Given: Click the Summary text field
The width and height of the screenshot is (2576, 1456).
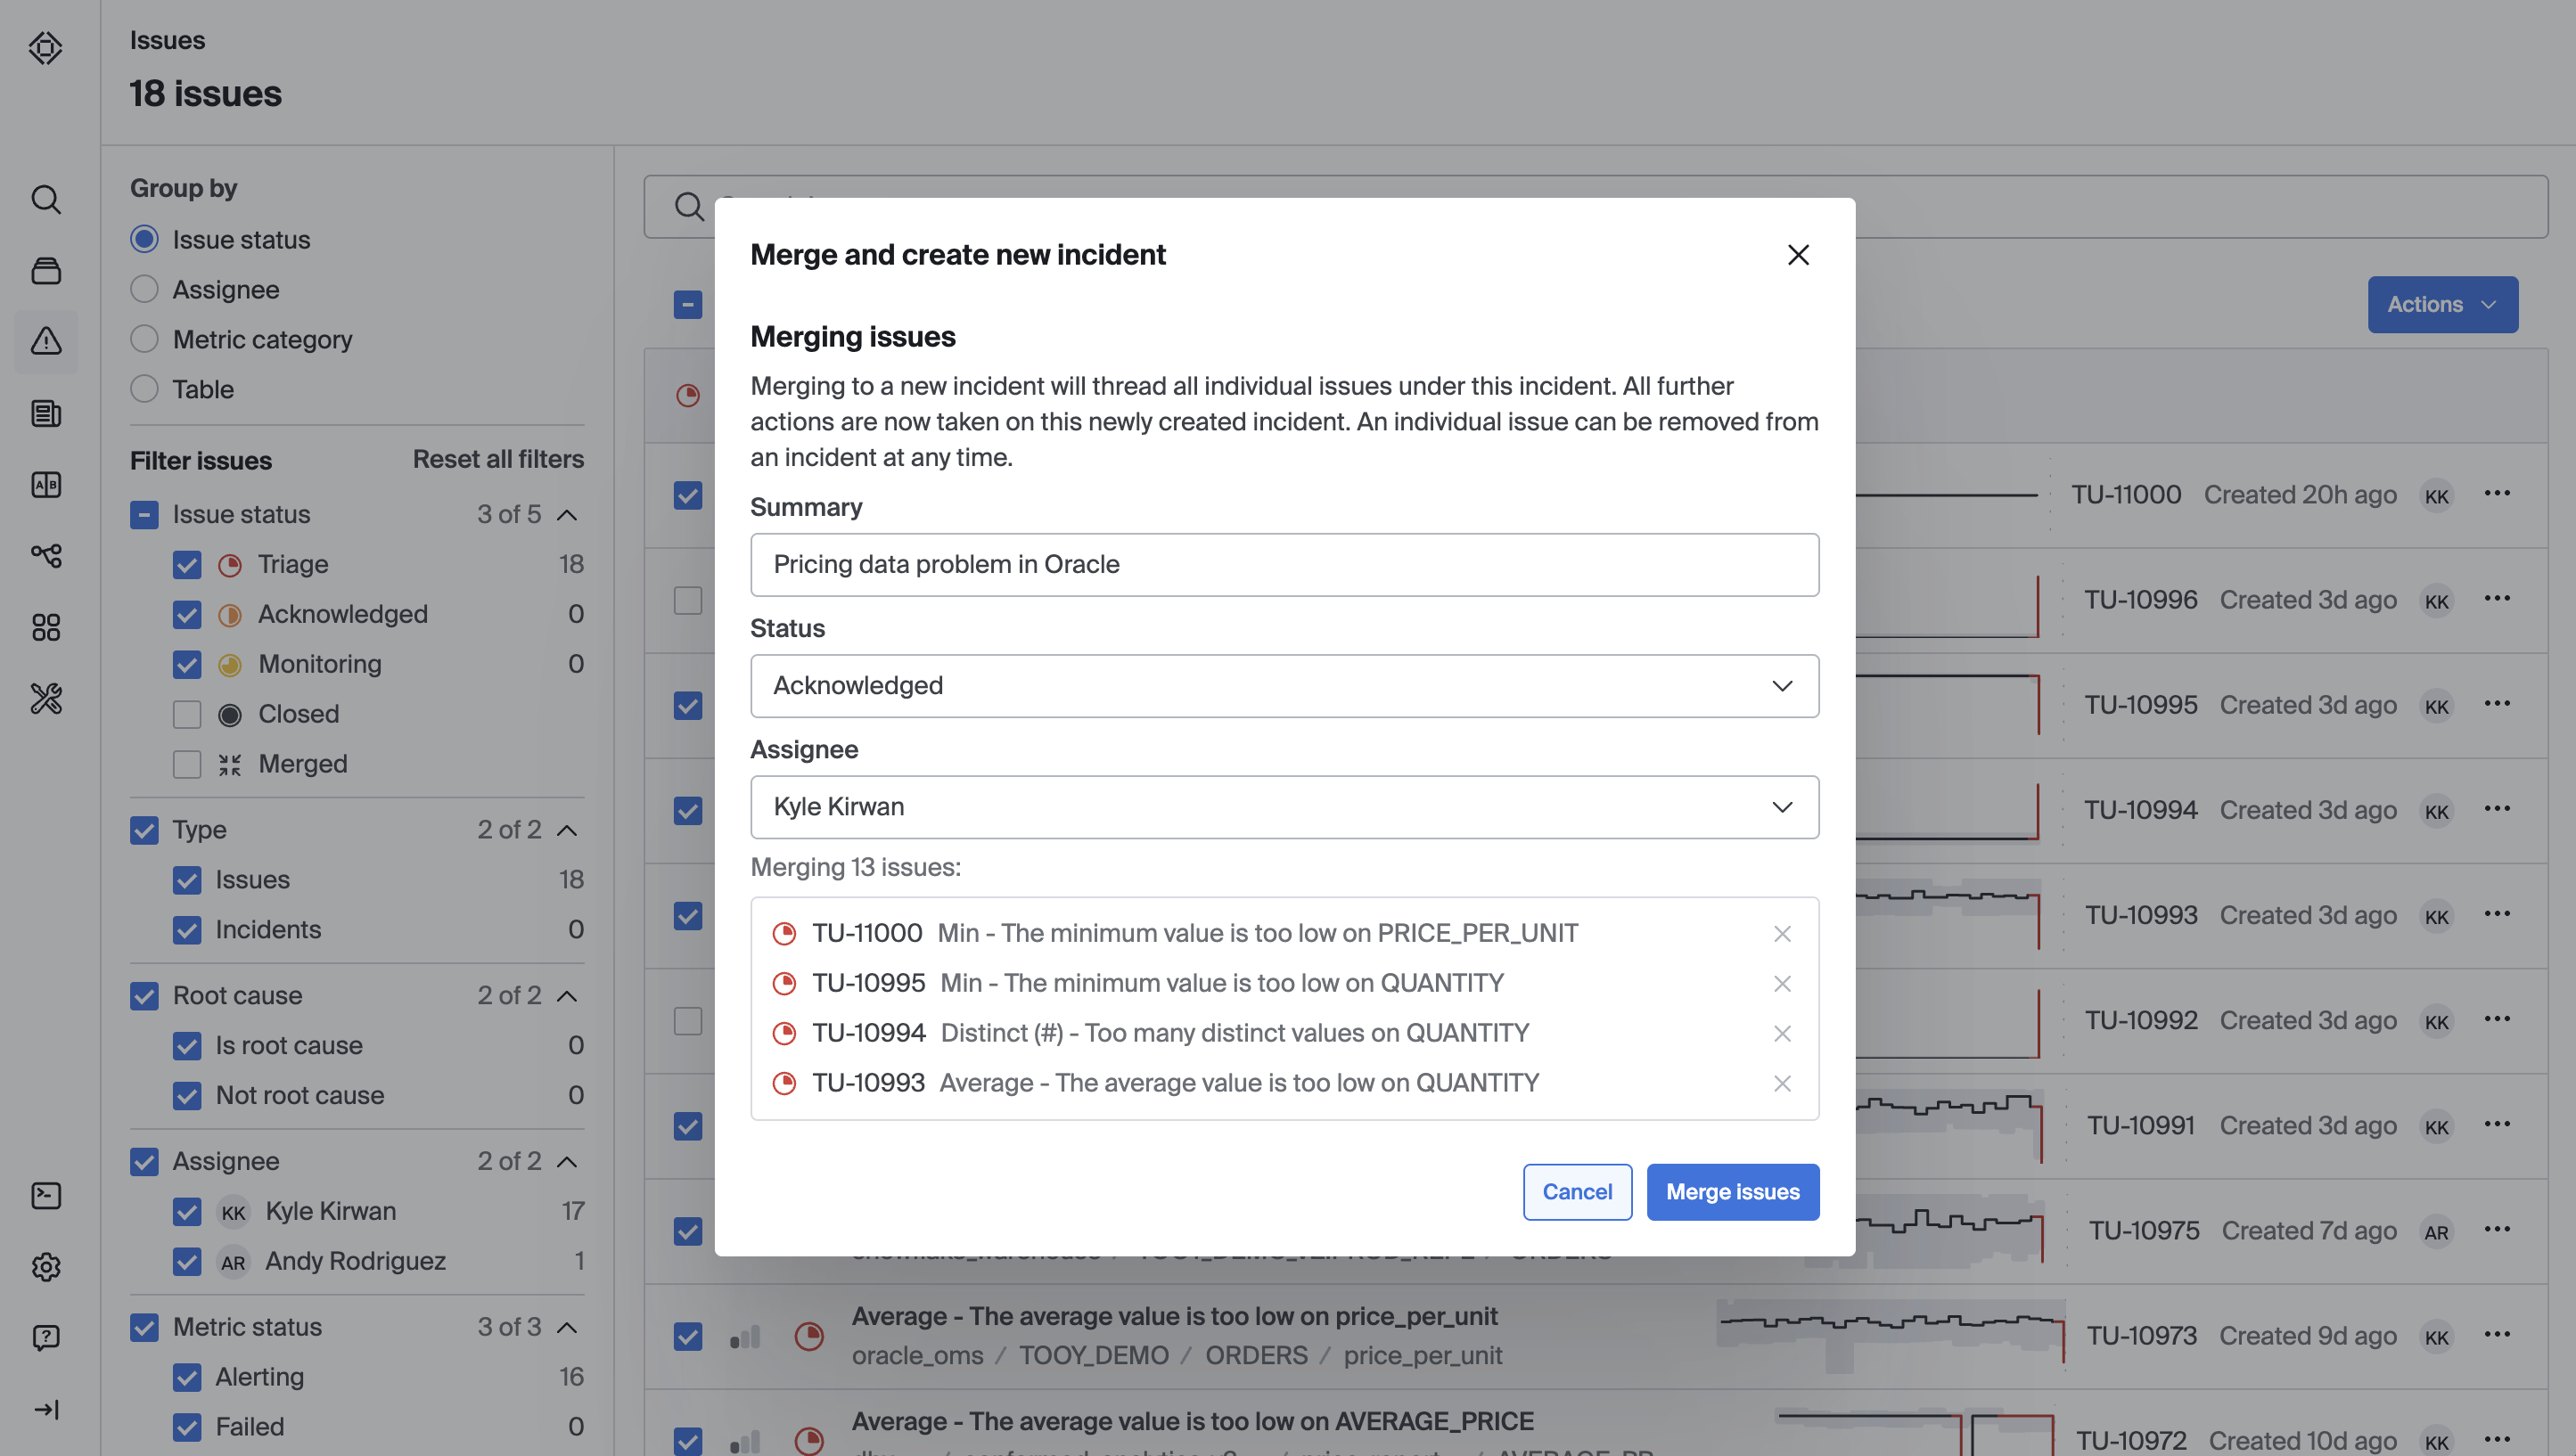Looking at the screenshot, I should pyautogui.click(x=1284, y=564).
